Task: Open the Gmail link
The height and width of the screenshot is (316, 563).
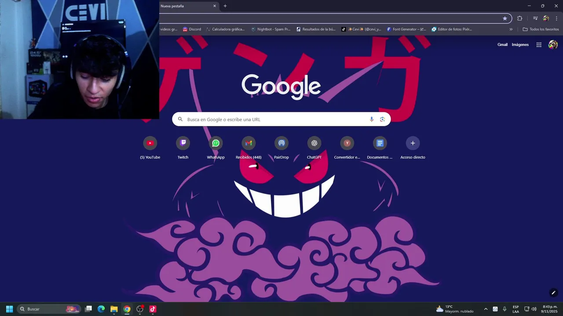Action: pyautogui.click(x=502, y=45)
